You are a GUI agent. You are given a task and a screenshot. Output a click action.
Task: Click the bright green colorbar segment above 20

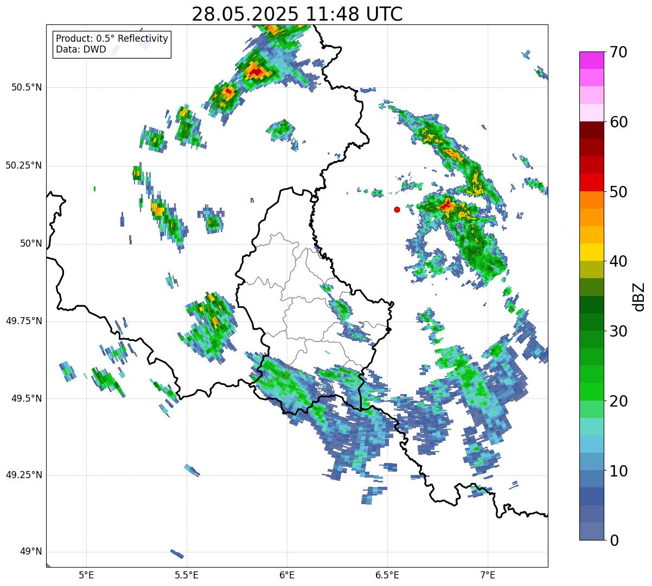(x=591, y=392)
